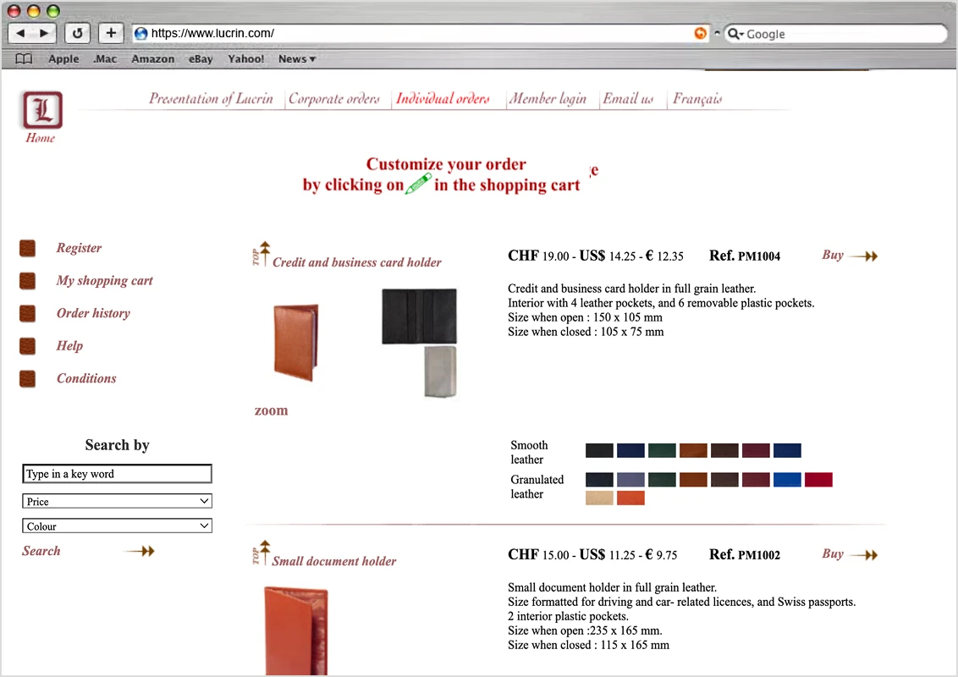The height and width of the screenshot is (677, 958).
Task: Open the bookmarks book icon
Action: (24, 58)
